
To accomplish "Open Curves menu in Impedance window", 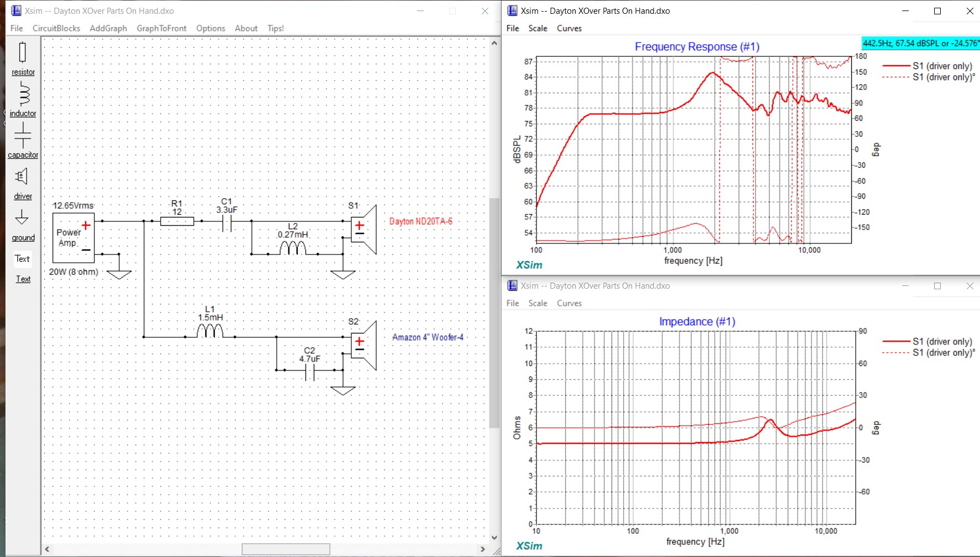I will (x=569, y=303).
